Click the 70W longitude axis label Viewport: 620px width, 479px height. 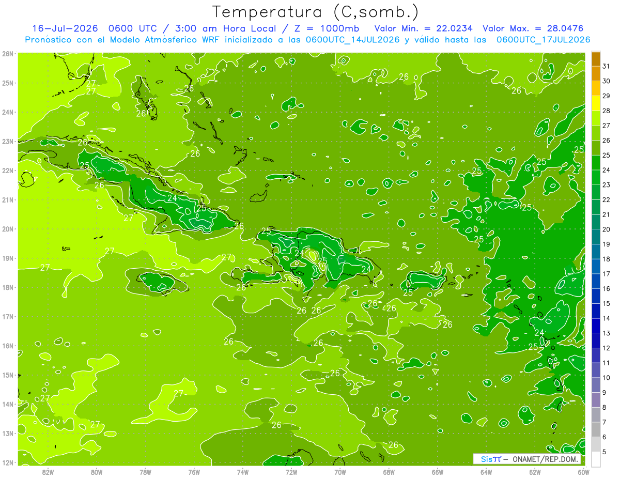pos(340,472)
